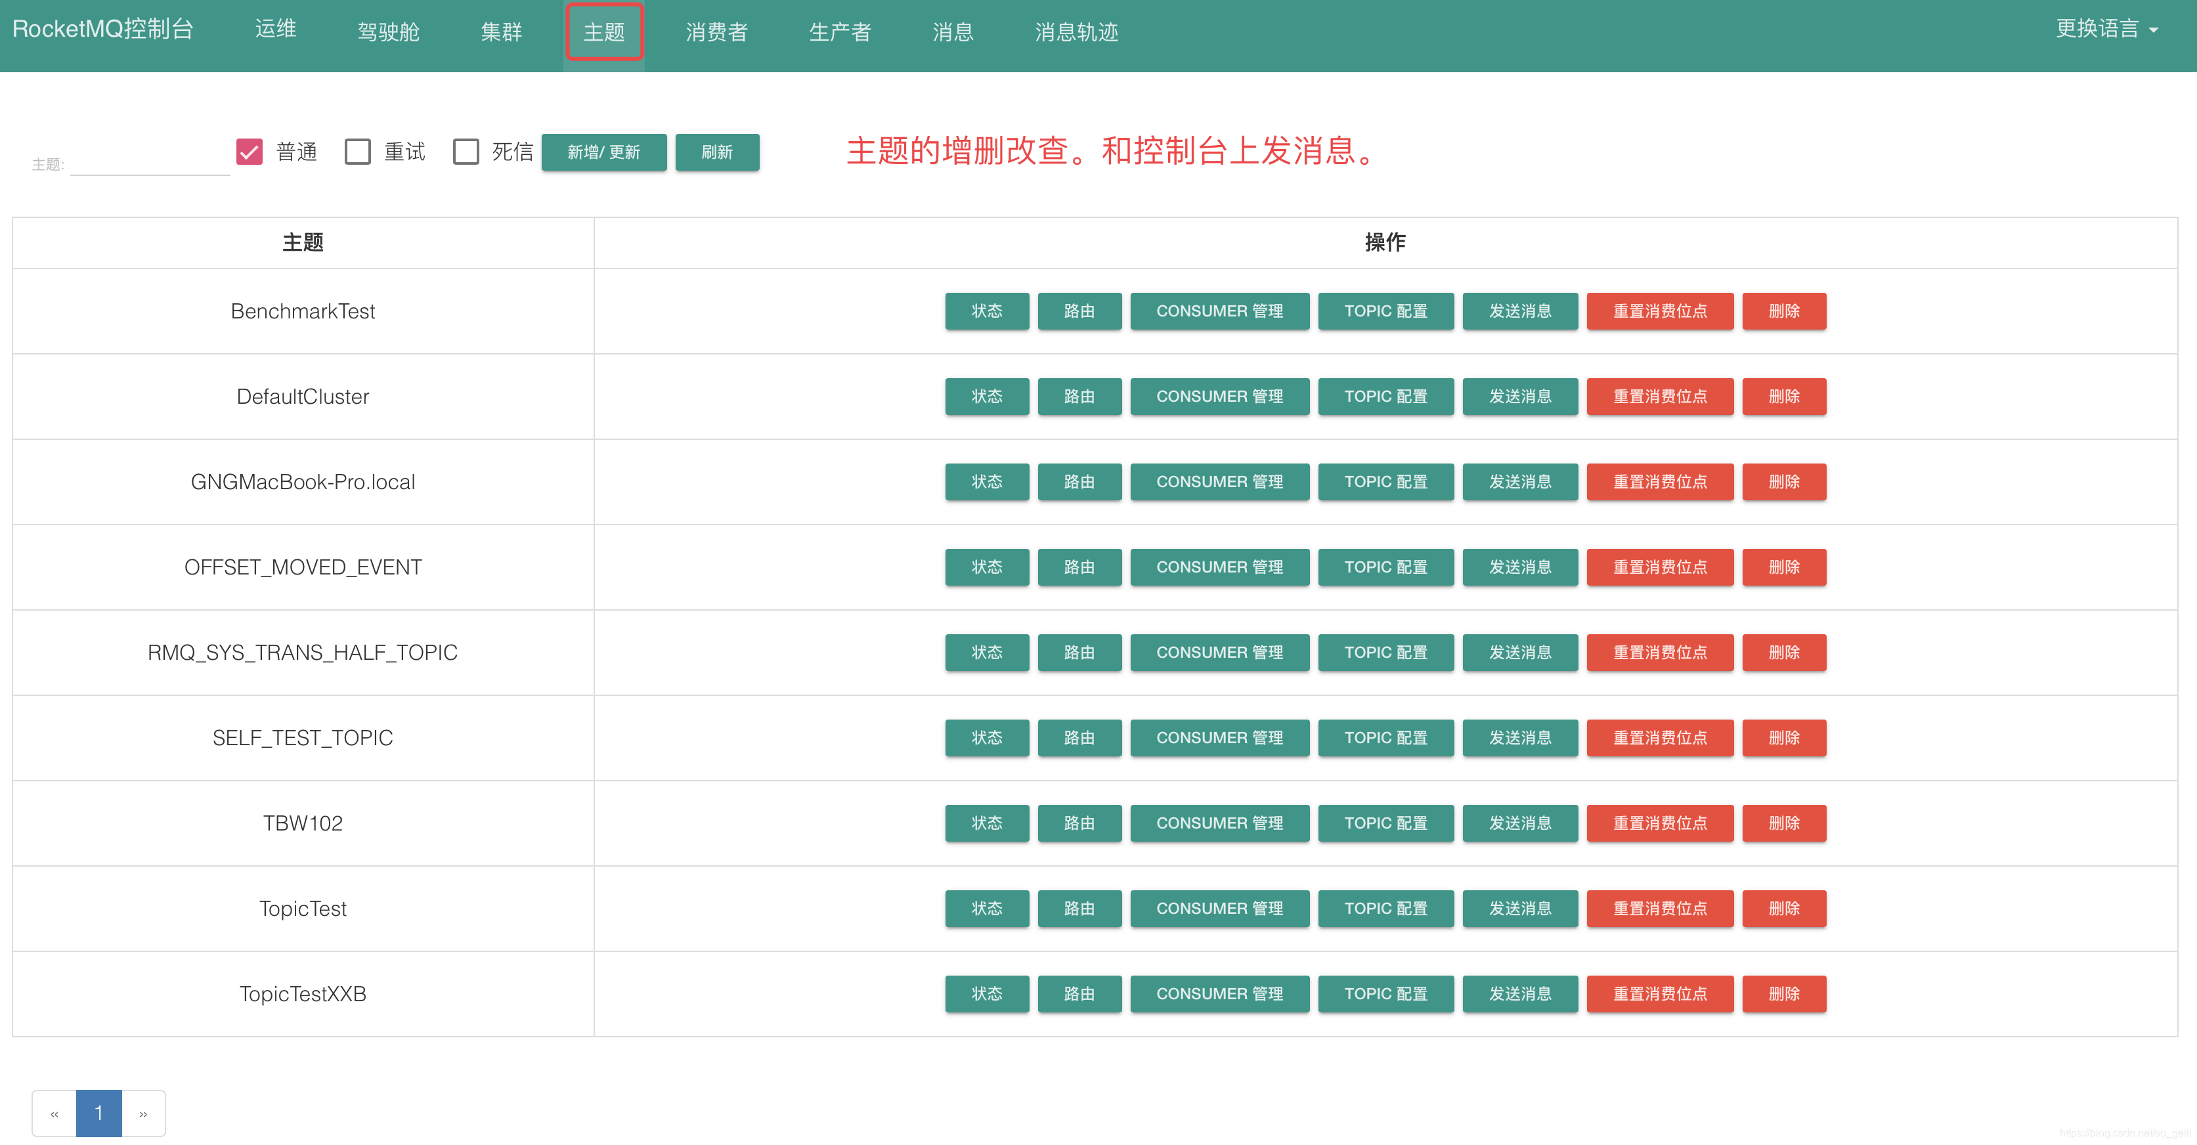
Task: Delete the TopicTestXXB topic
Action: coord(1783,993)
